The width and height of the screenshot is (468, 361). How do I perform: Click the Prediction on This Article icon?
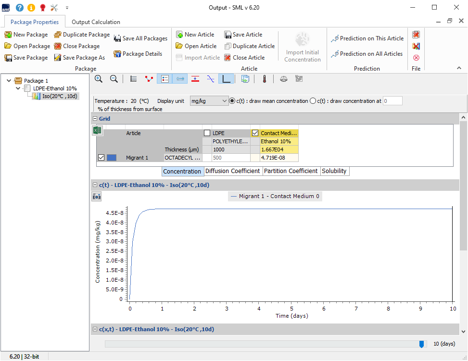tap(335, 38)
